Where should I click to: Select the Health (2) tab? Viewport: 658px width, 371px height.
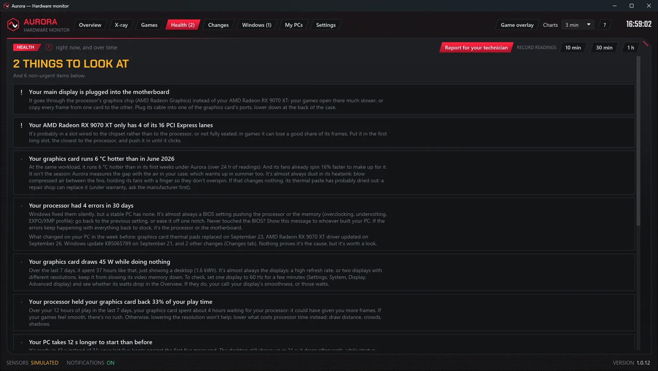coord(182,25)
